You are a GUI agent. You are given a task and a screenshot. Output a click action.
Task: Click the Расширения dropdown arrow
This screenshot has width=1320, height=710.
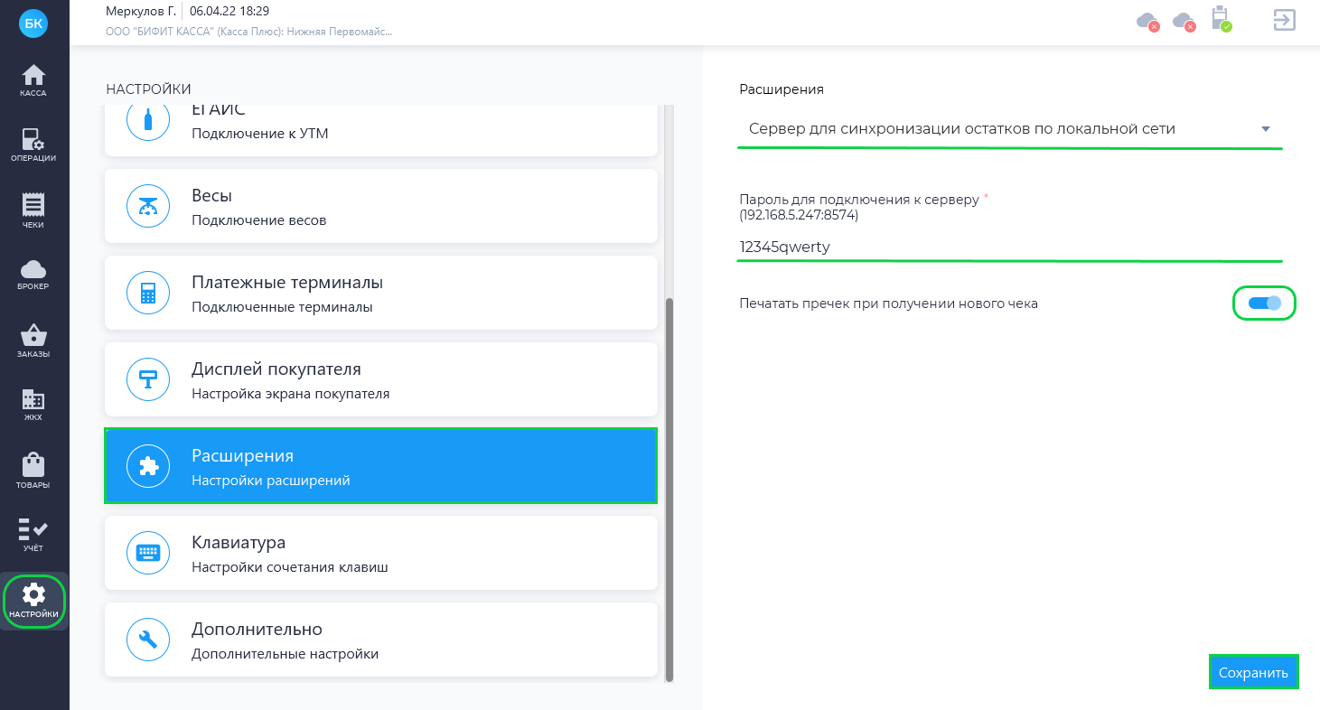(x=1266, y=129)
